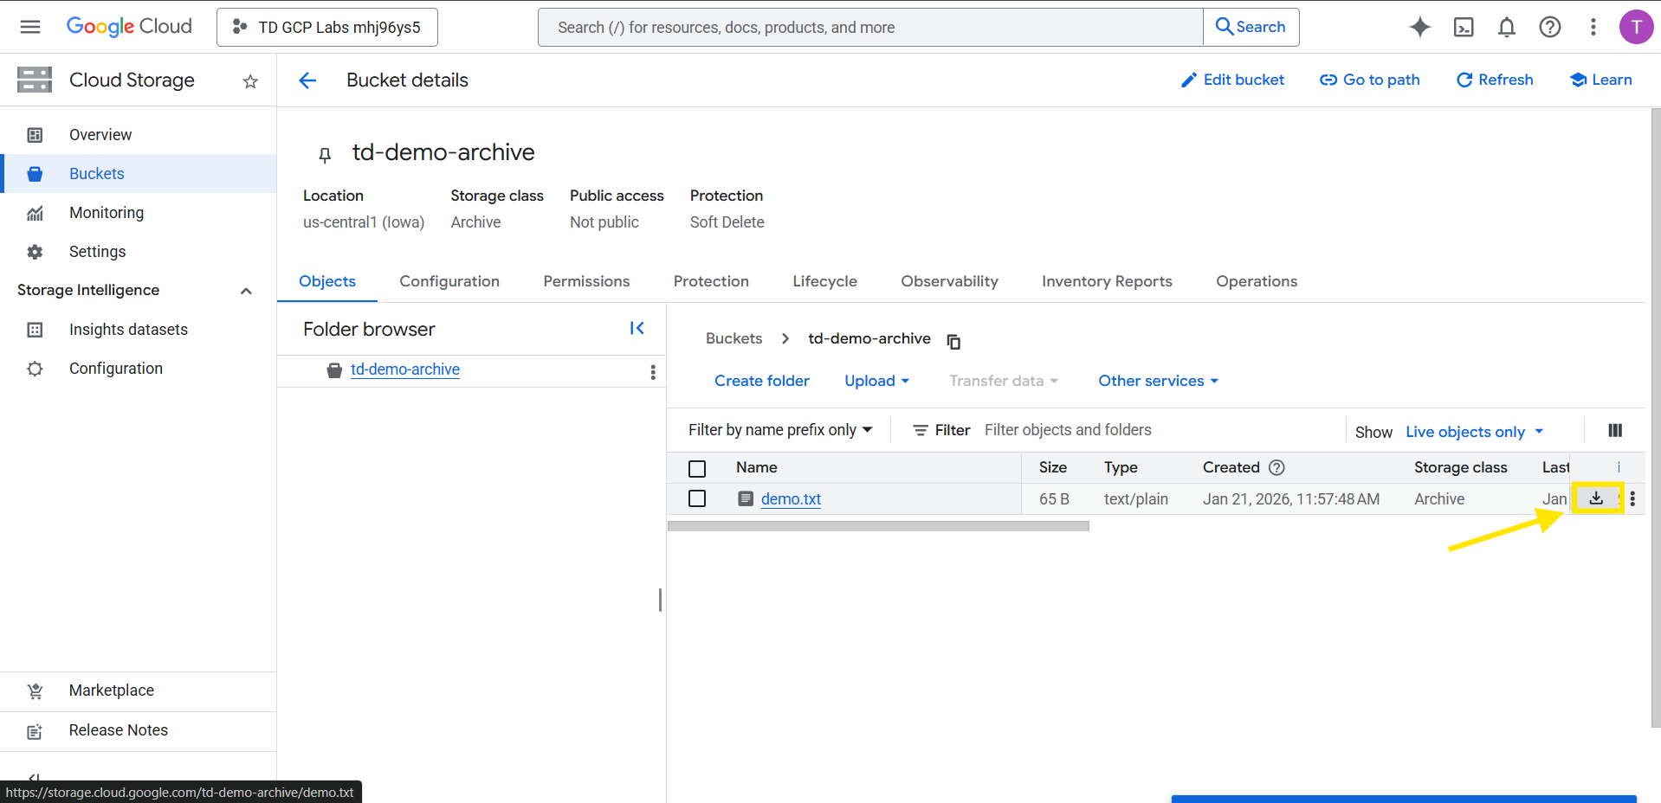This screenshot has width=1661, height=803.
Task: Go back using the arrow icon
Action: 307,80
